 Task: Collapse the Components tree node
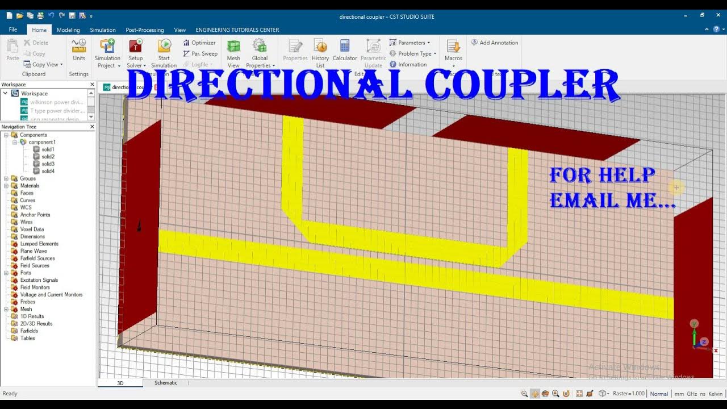tap(6, 135)
